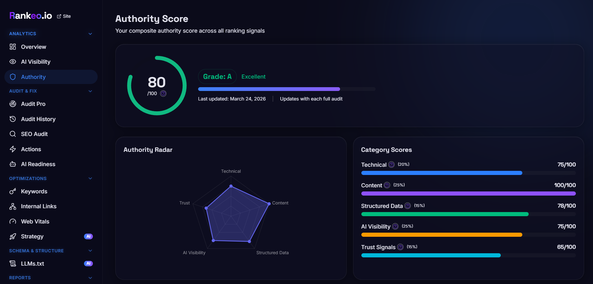Collapse the Analytics section chevron
Image resolution: width=593 pixels, height=284 pixels.
point(90,34)
